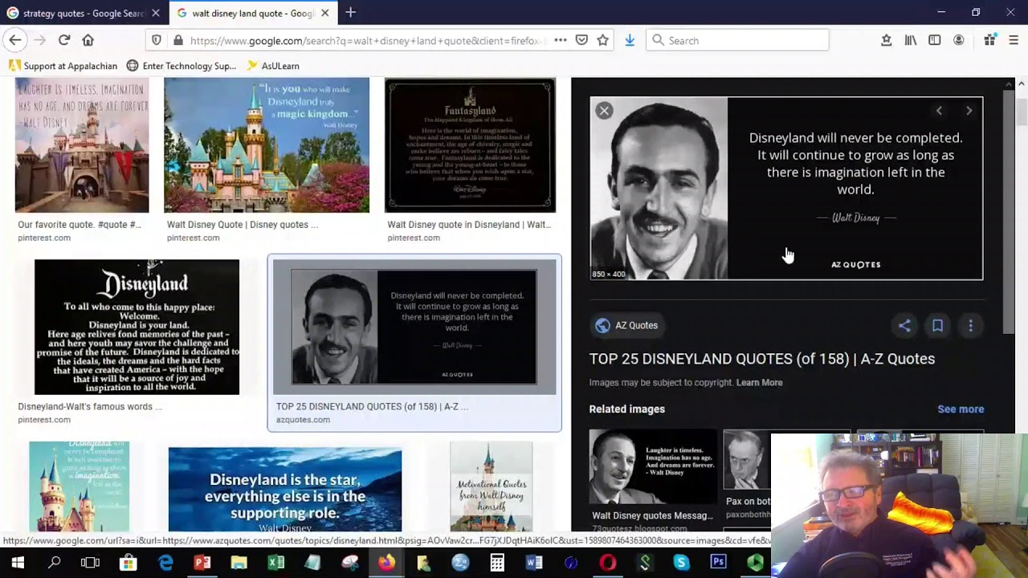Open more options for previewed image
This screenshot has height=578, width=1028.
tap(970, 325)
